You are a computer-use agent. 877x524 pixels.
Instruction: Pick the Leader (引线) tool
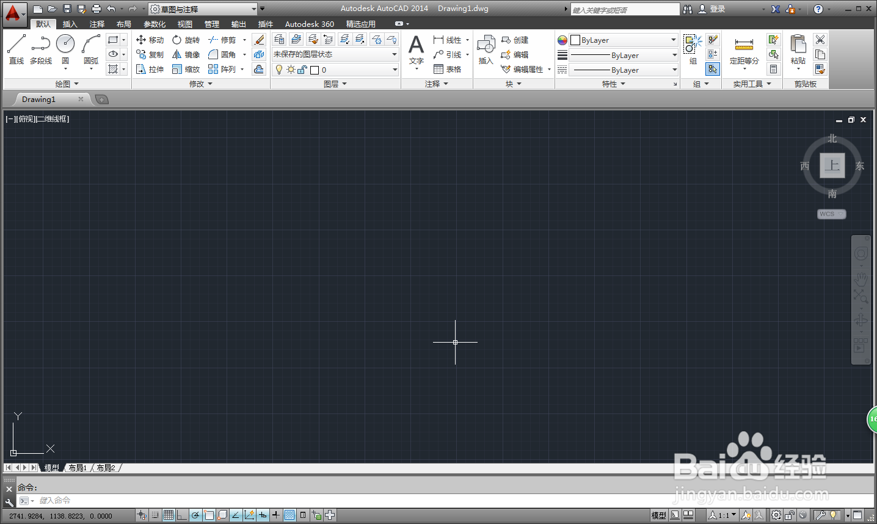447,54
